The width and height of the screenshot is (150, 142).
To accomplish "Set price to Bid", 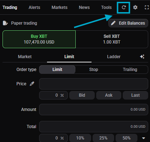I will (82, 95).
